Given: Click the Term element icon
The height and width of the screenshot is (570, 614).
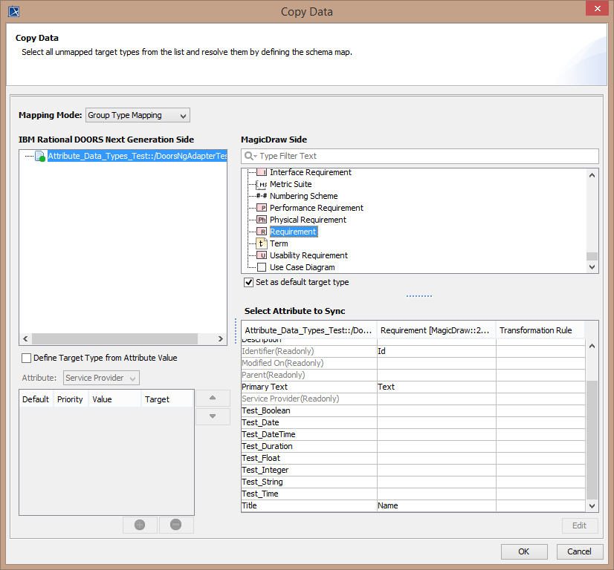Looking at the screenshot, I should tap(261, 243).
